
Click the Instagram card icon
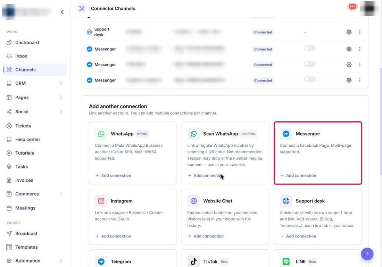pyautogui.click(x=101, y=201)
